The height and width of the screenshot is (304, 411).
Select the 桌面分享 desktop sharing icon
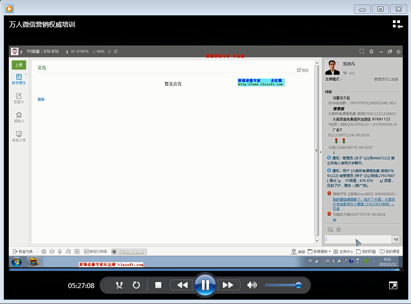click(x=19, y=136)
